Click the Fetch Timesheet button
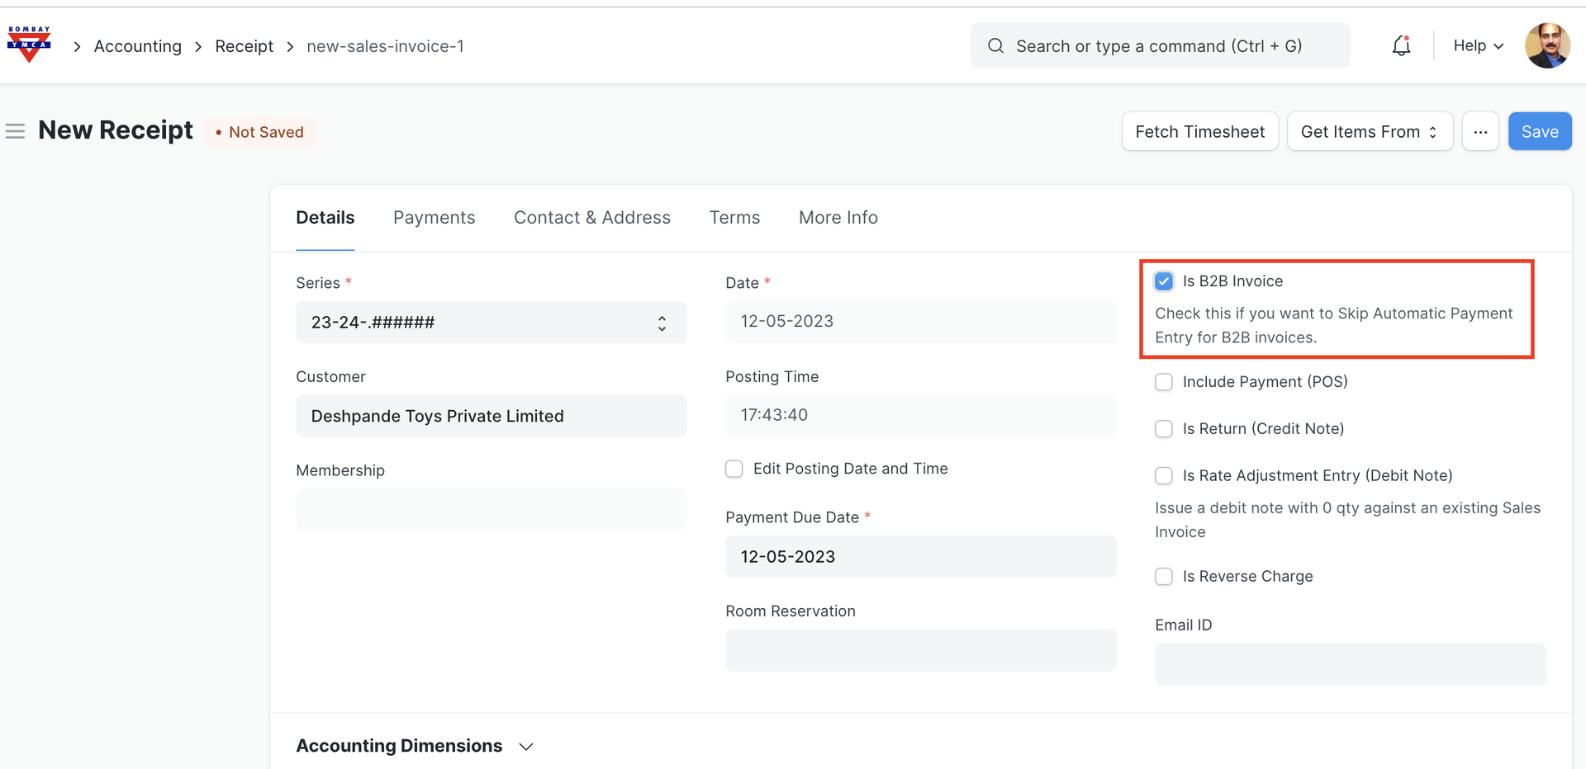This screenshot has width=1586, height=769. [1199, 132]
